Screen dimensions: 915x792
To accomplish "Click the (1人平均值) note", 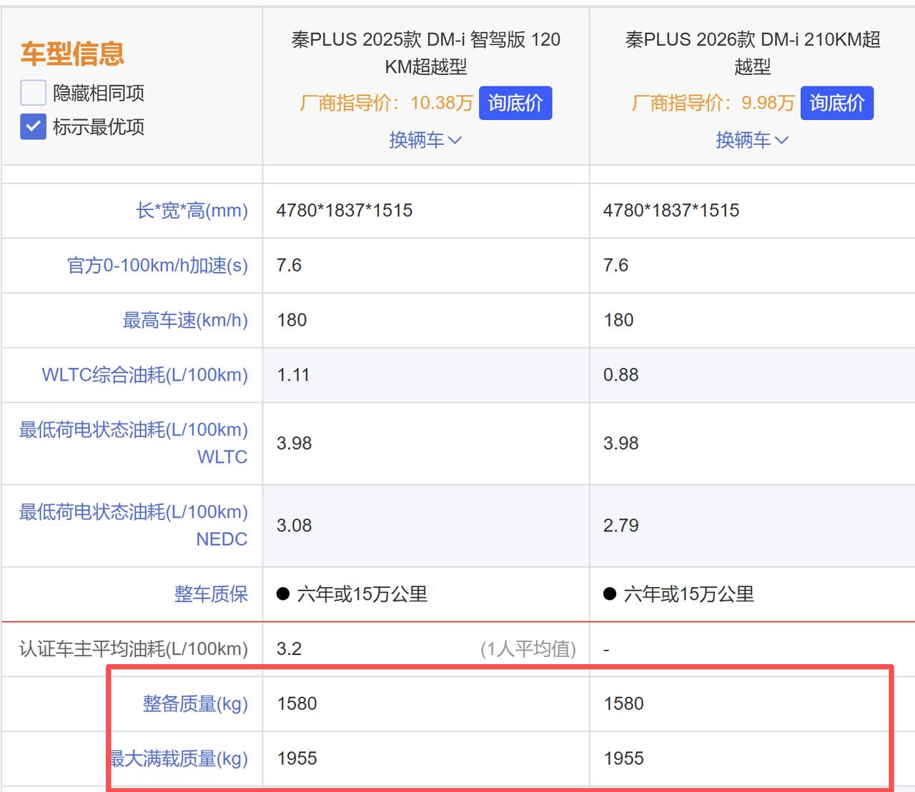I will point(528,649).
